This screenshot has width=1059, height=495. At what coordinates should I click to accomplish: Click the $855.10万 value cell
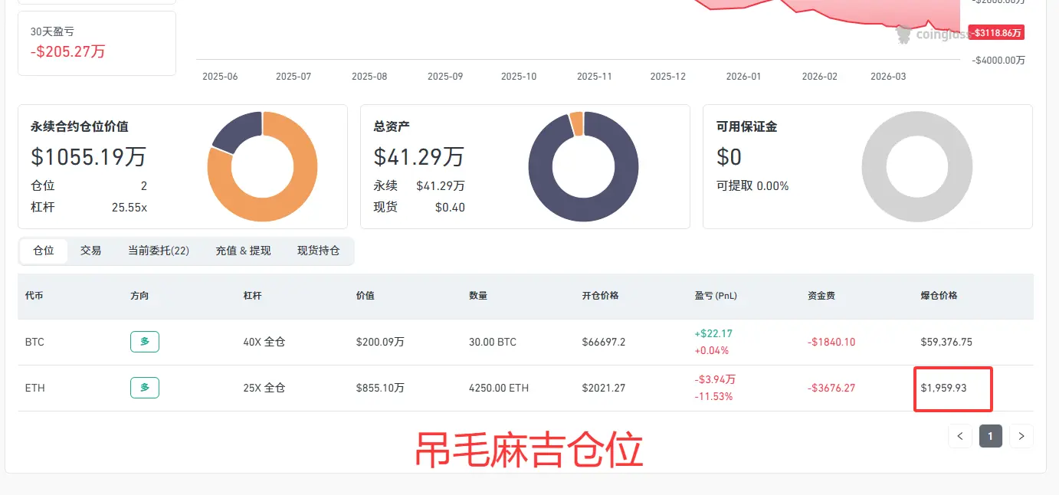(x=380, y=388)
